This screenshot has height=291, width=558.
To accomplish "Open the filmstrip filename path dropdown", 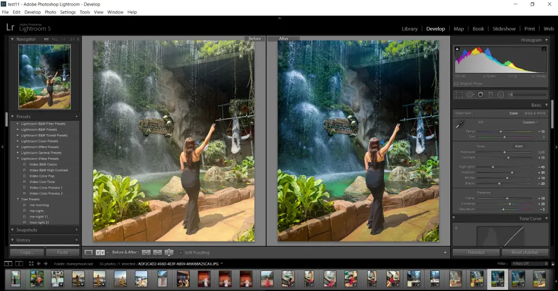I will click(x=222, y=264).
